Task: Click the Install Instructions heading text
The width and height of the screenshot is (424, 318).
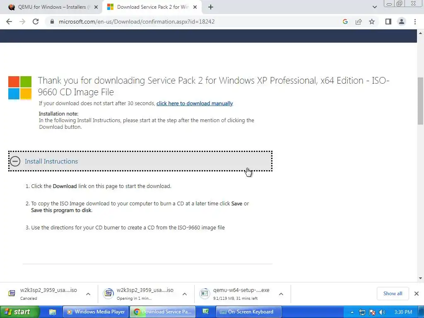Action: point(51,161)
